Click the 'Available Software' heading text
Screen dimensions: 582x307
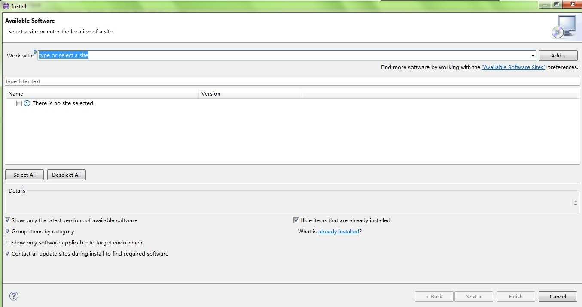[x=30, y=21]
